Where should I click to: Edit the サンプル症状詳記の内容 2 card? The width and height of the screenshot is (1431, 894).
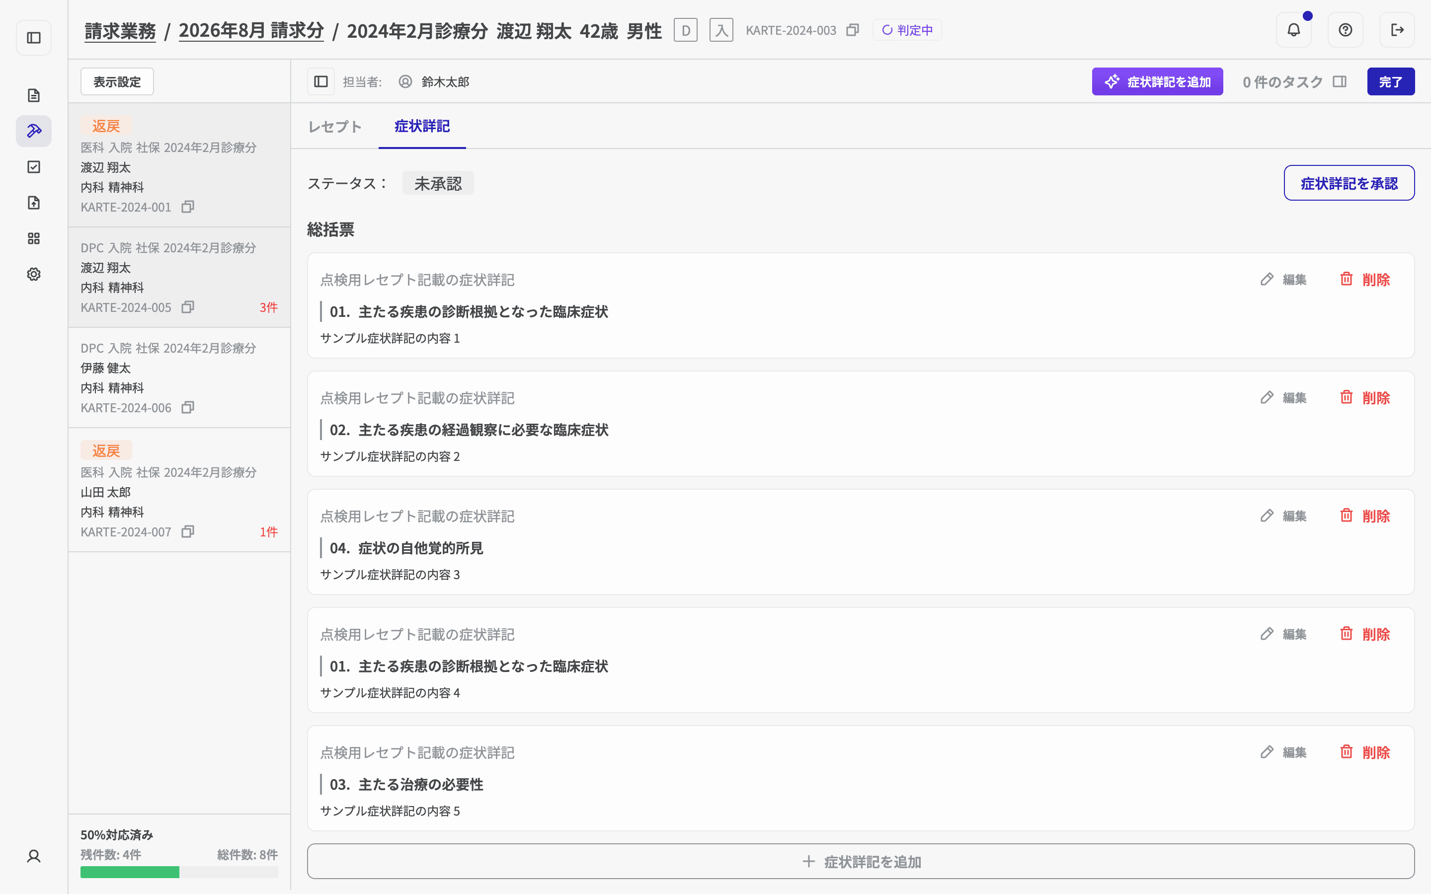1283,398
